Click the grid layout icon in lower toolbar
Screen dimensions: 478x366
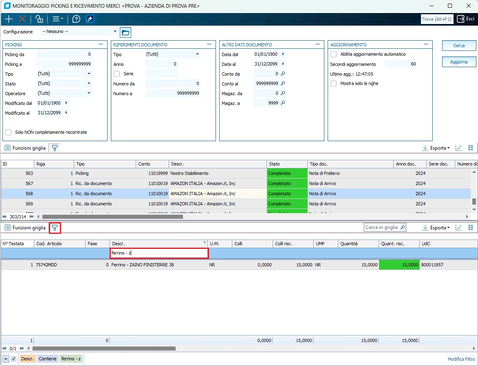(471, 228)
